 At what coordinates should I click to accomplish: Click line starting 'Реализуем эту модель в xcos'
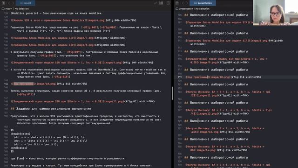click(81, 166)
